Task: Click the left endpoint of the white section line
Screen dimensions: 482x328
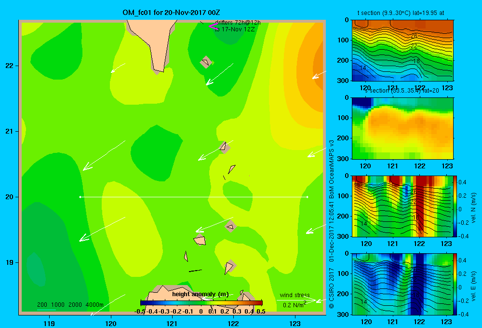Action: point(80,197)
